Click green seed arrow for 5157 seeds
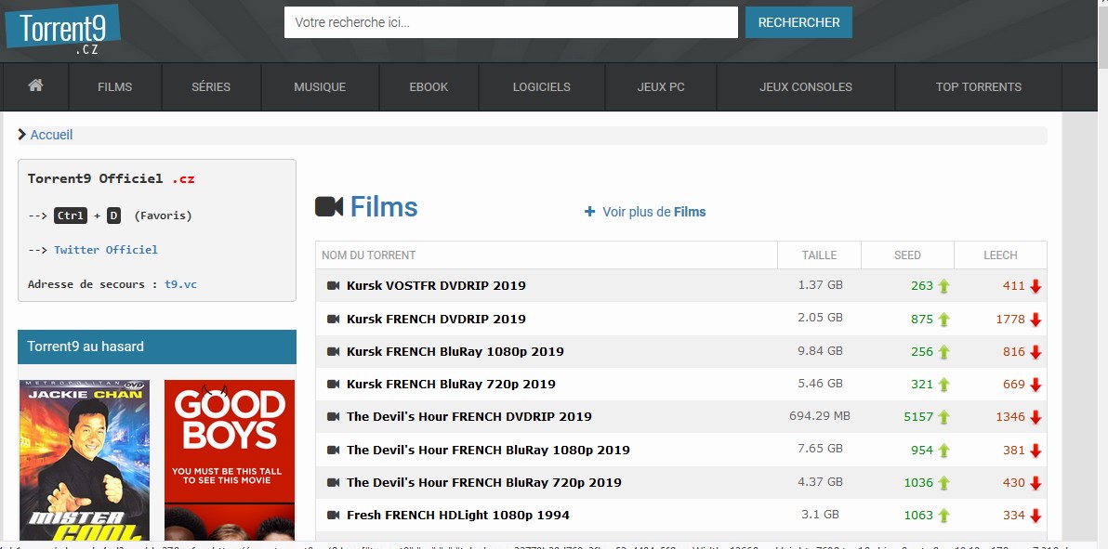 (943, 417)
